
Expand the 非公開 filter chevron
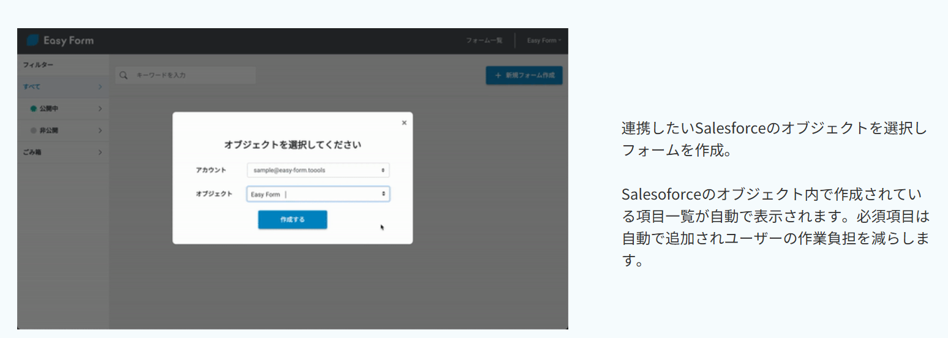tap(100, 130)
